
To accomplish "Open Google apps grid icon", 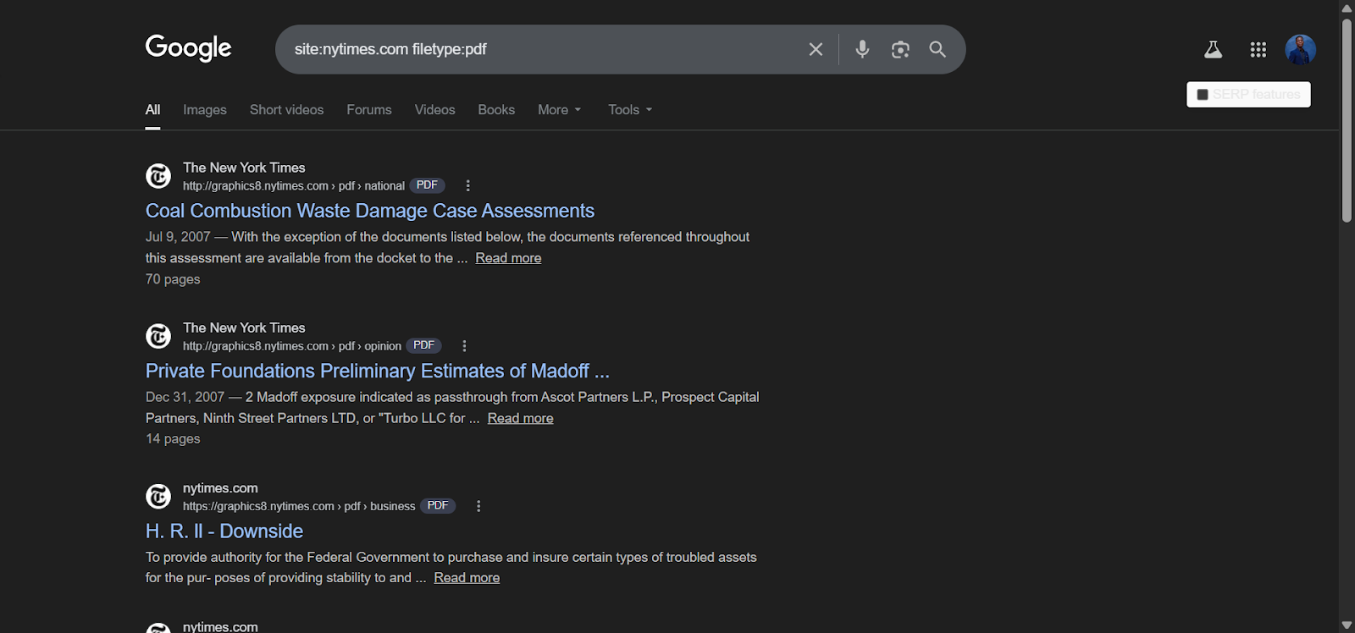I will 1258,50.
